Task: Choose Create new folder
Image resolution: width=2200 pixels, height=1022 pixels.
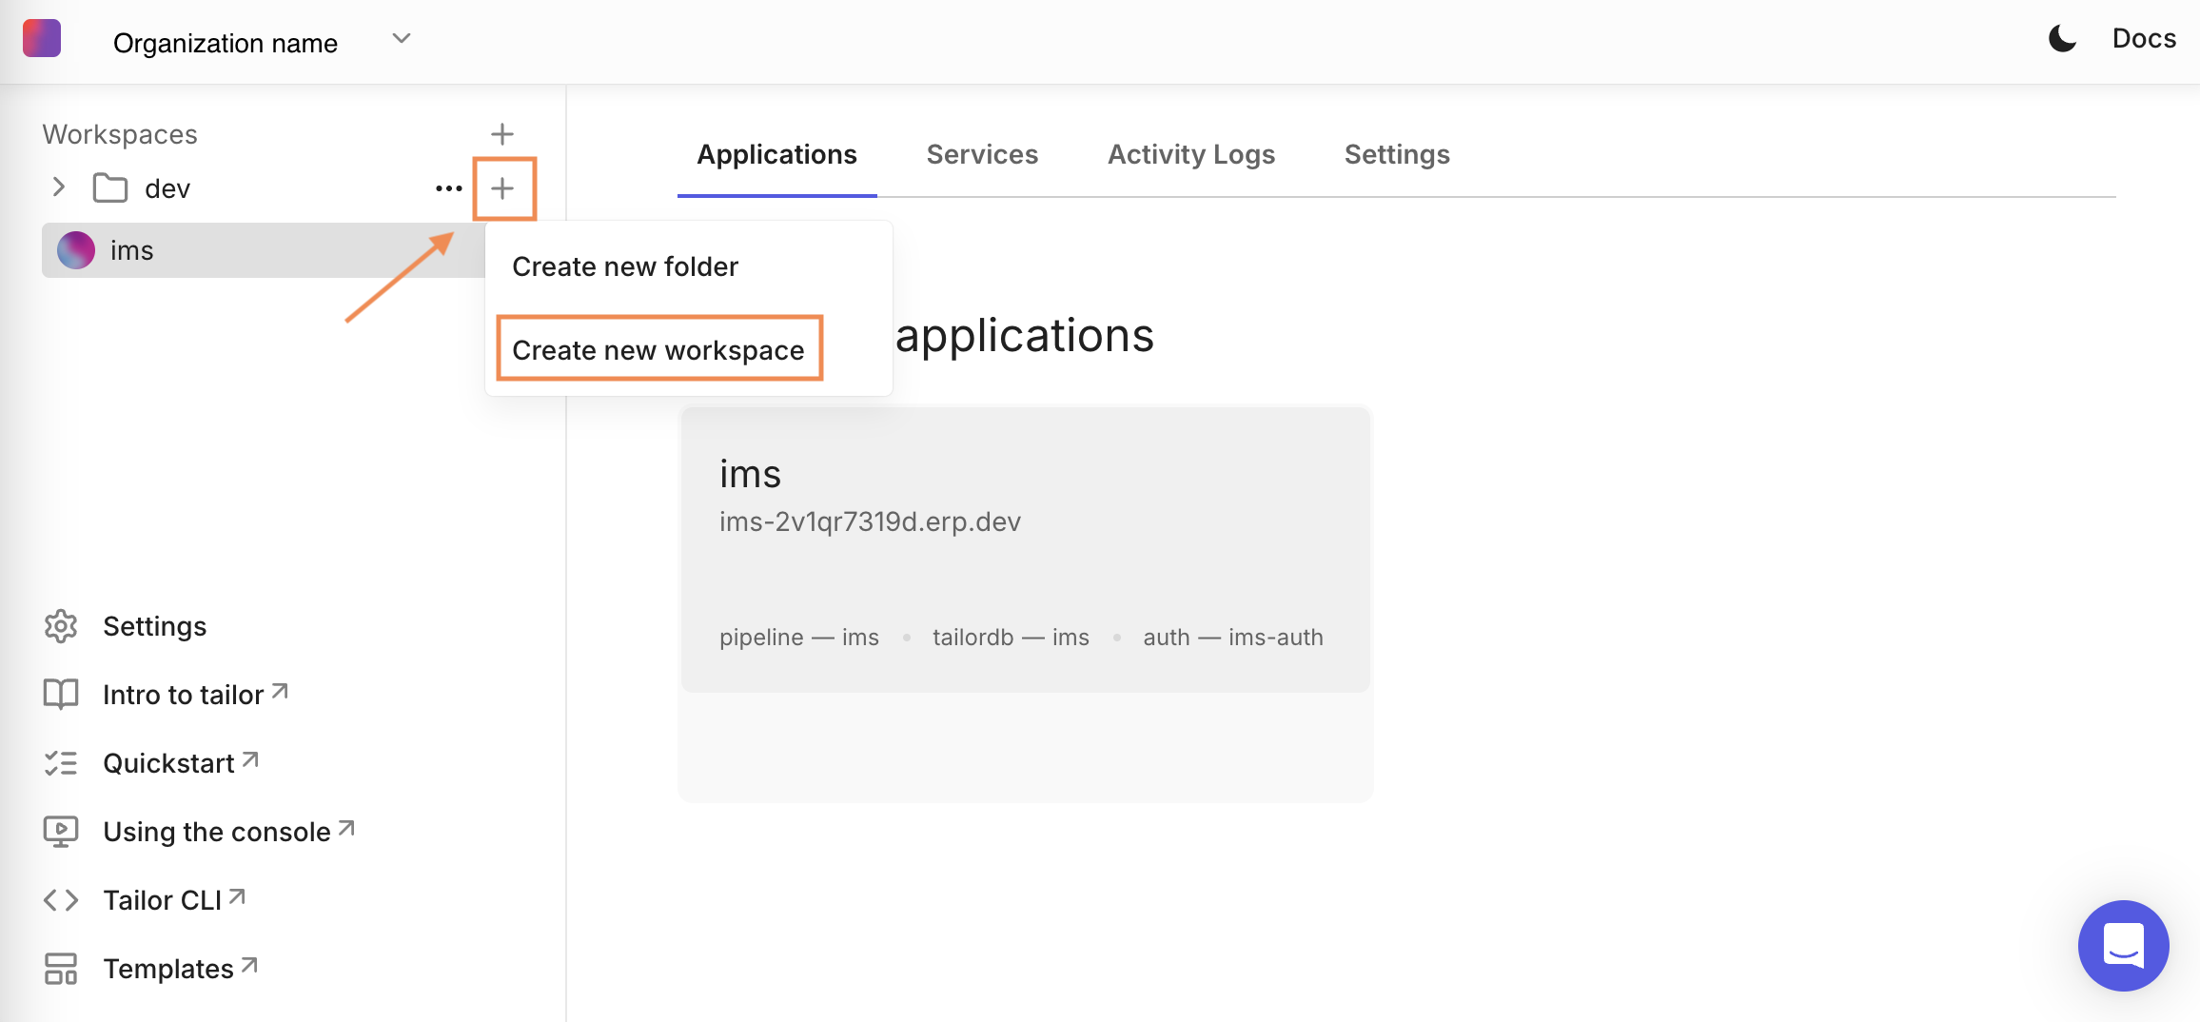Action: click(x=625, y=266)
